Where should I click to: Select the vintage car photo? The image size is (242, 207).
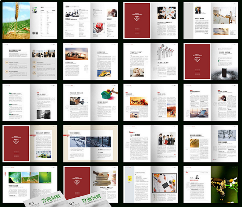76,53
